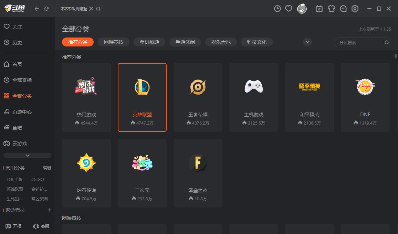Click the plus next to 网游竞技

[x=49, y=210]
